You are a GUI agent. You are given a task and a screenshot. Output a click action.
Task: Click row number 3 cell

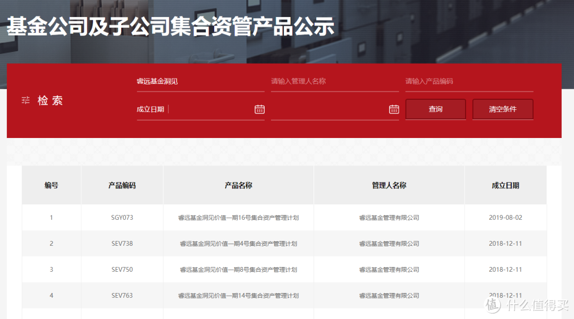tap(51, 269)
